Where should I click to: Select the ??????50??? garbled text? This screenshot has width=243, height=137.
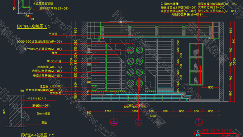click(x=37, y=99)
